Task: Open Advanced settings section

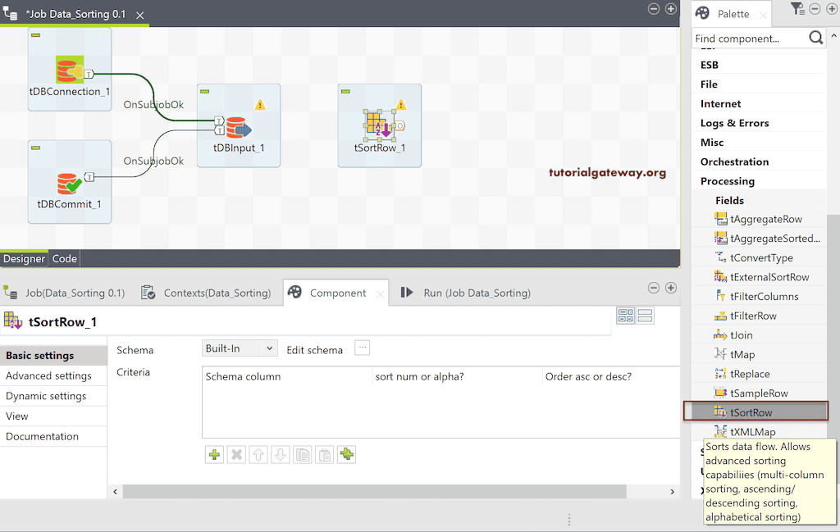Action: [x=53, y=375]
